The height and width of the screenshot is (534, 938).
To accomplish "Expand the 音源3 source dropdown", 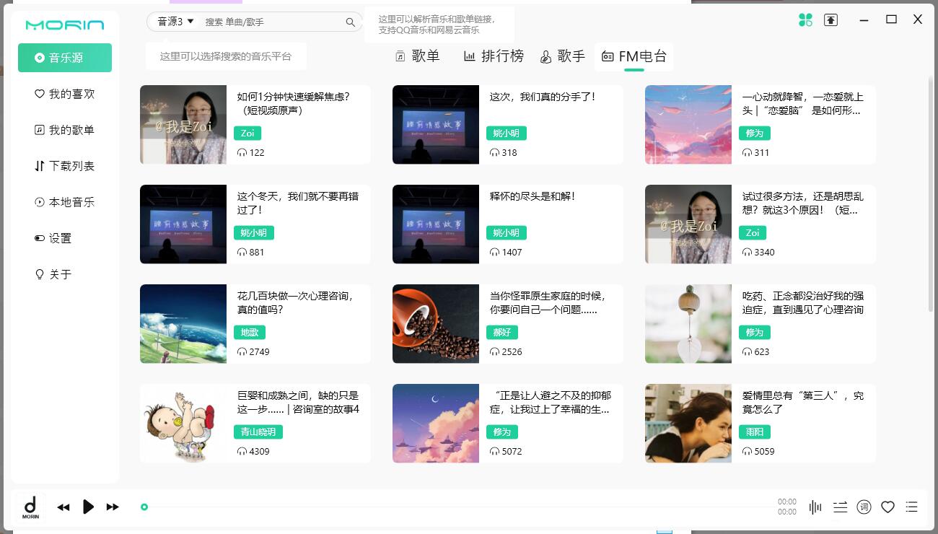I will (176, 22).
